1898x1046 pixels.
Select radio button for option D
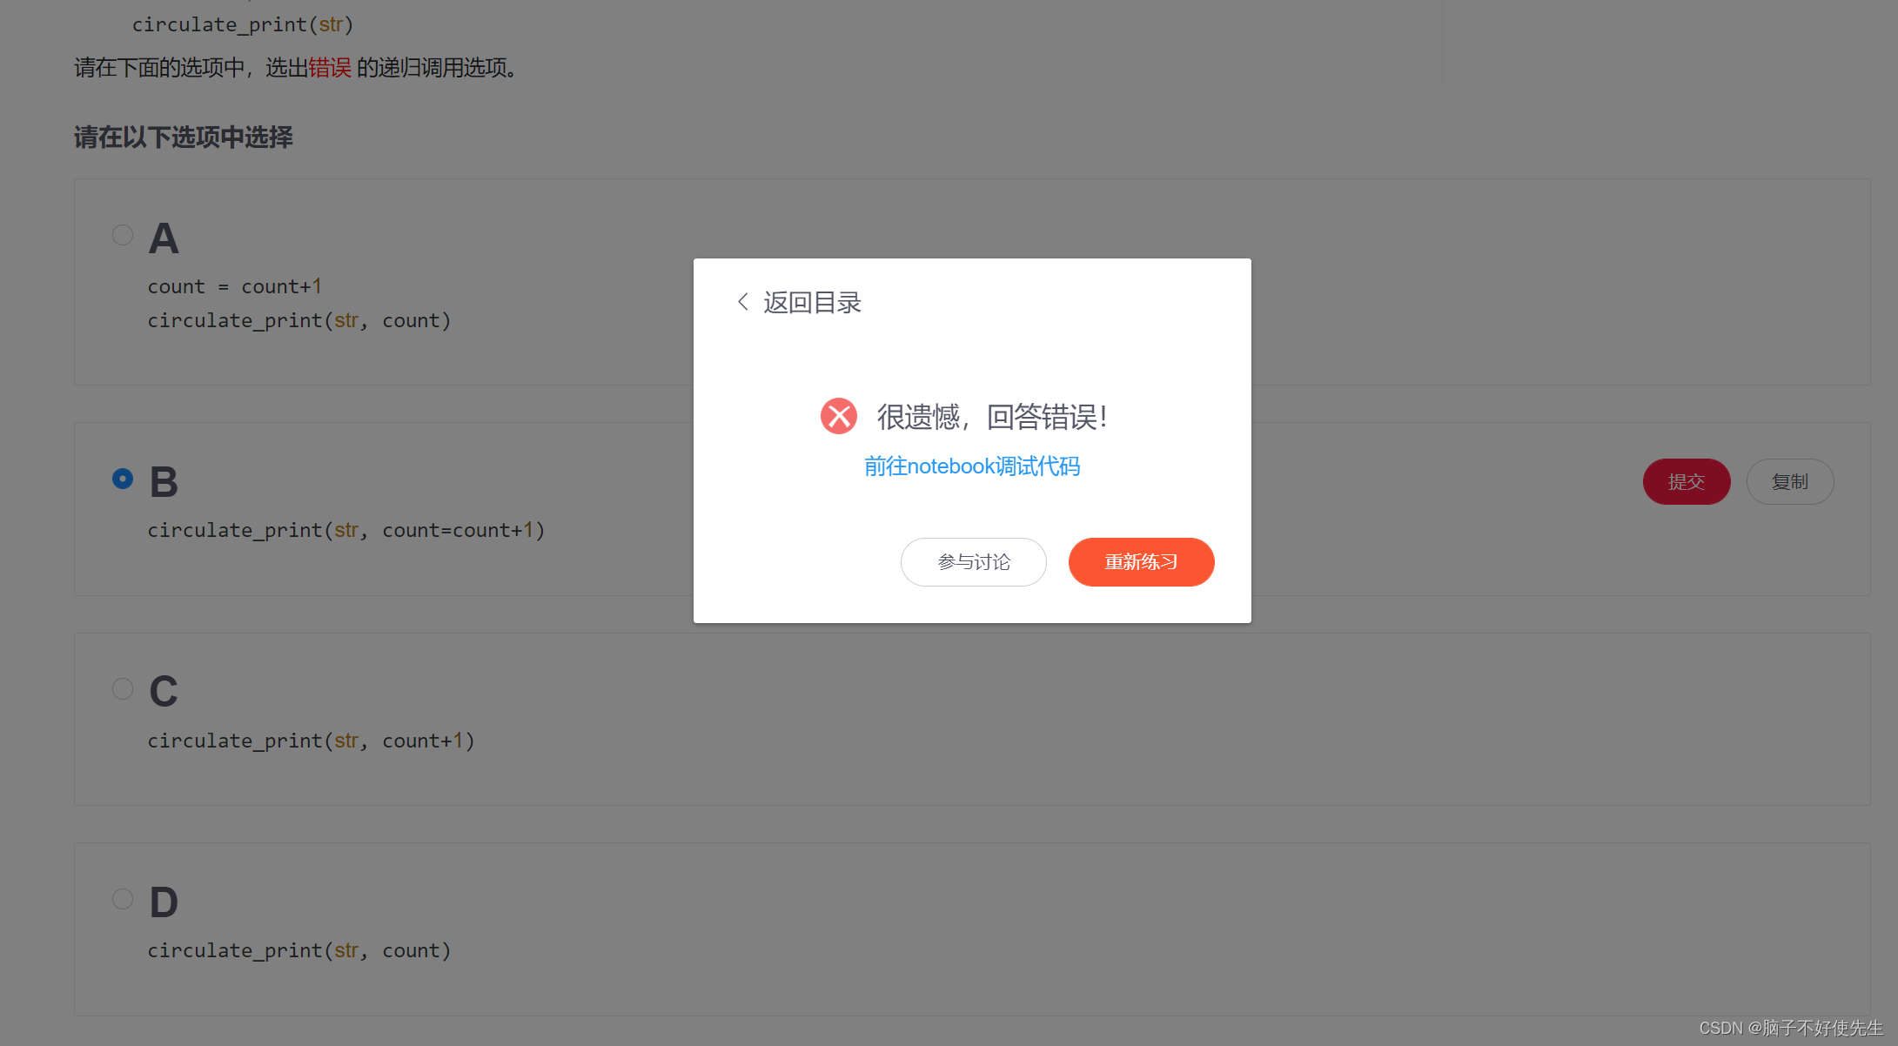click(x=123, y=899)
